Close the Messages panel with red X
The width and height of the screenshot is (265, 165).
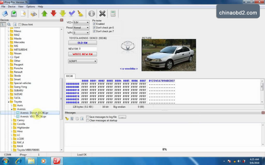pos(263,113)
